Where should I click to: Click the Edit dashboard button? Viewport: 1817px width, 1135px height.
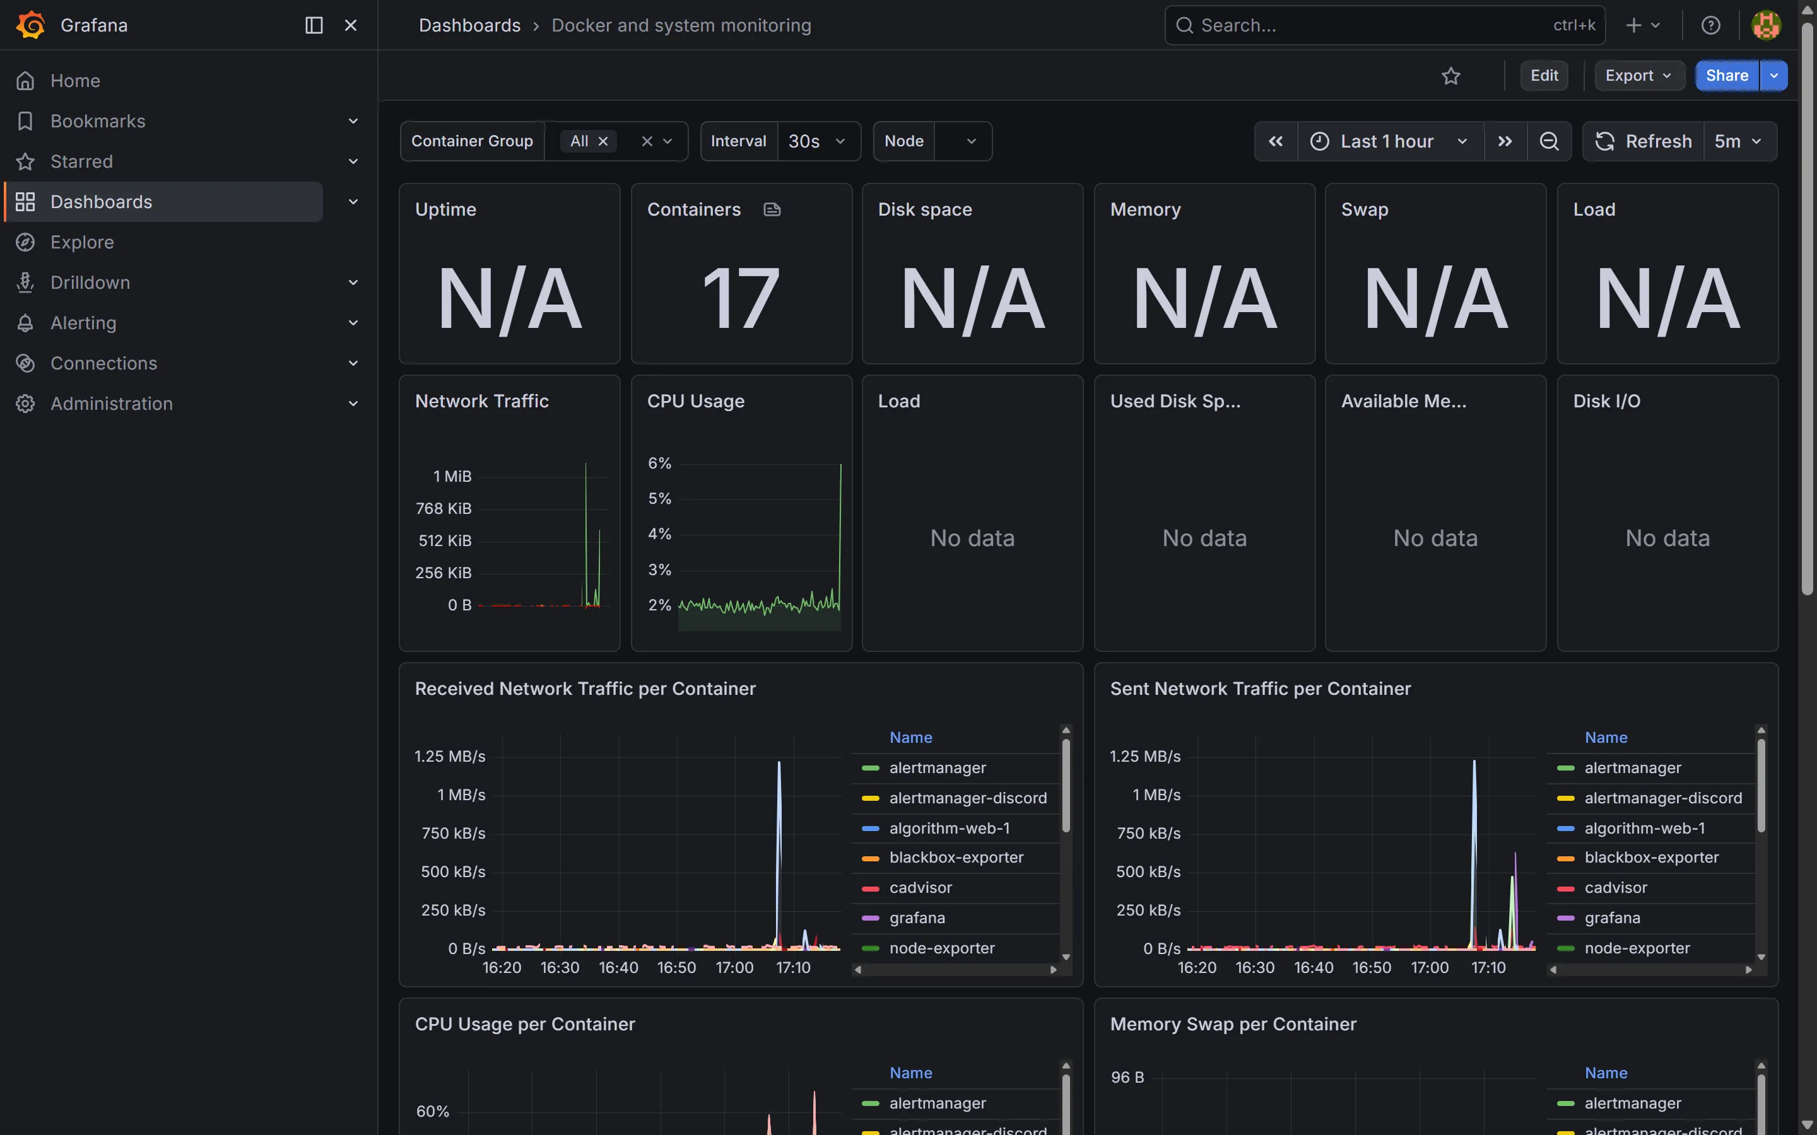pos(1544,76)
